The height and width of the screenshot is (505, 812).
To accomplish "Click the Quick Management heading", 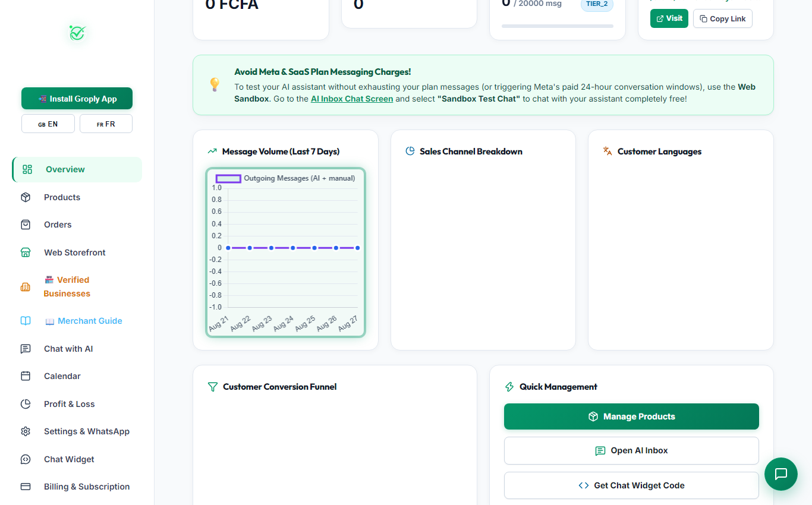I will pos(558,387).
